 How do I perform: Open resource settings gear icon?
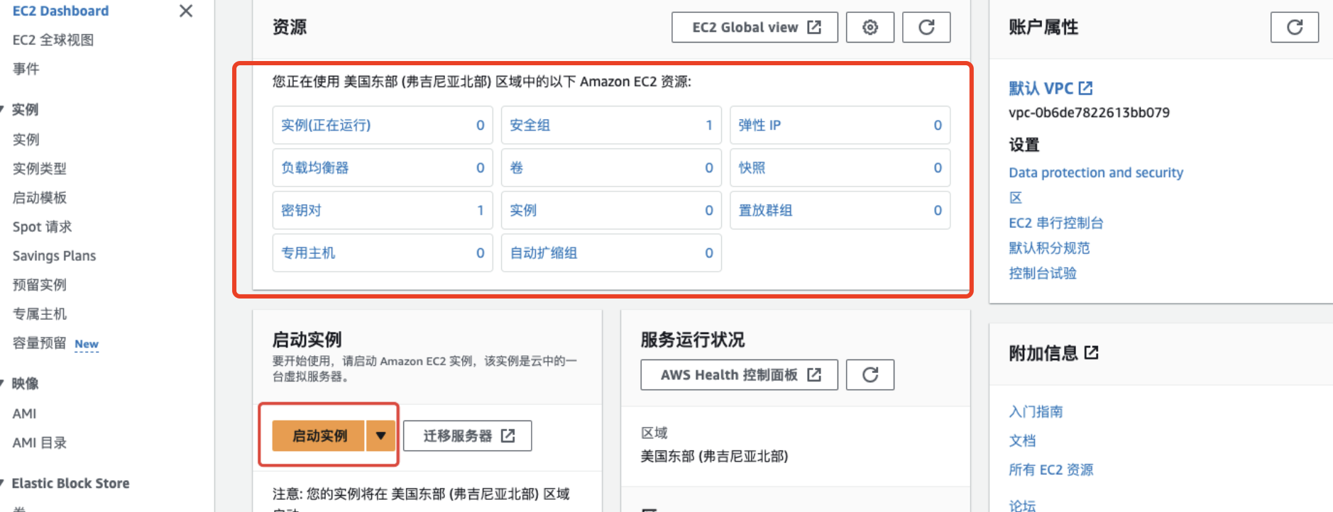tap(870, 27)
